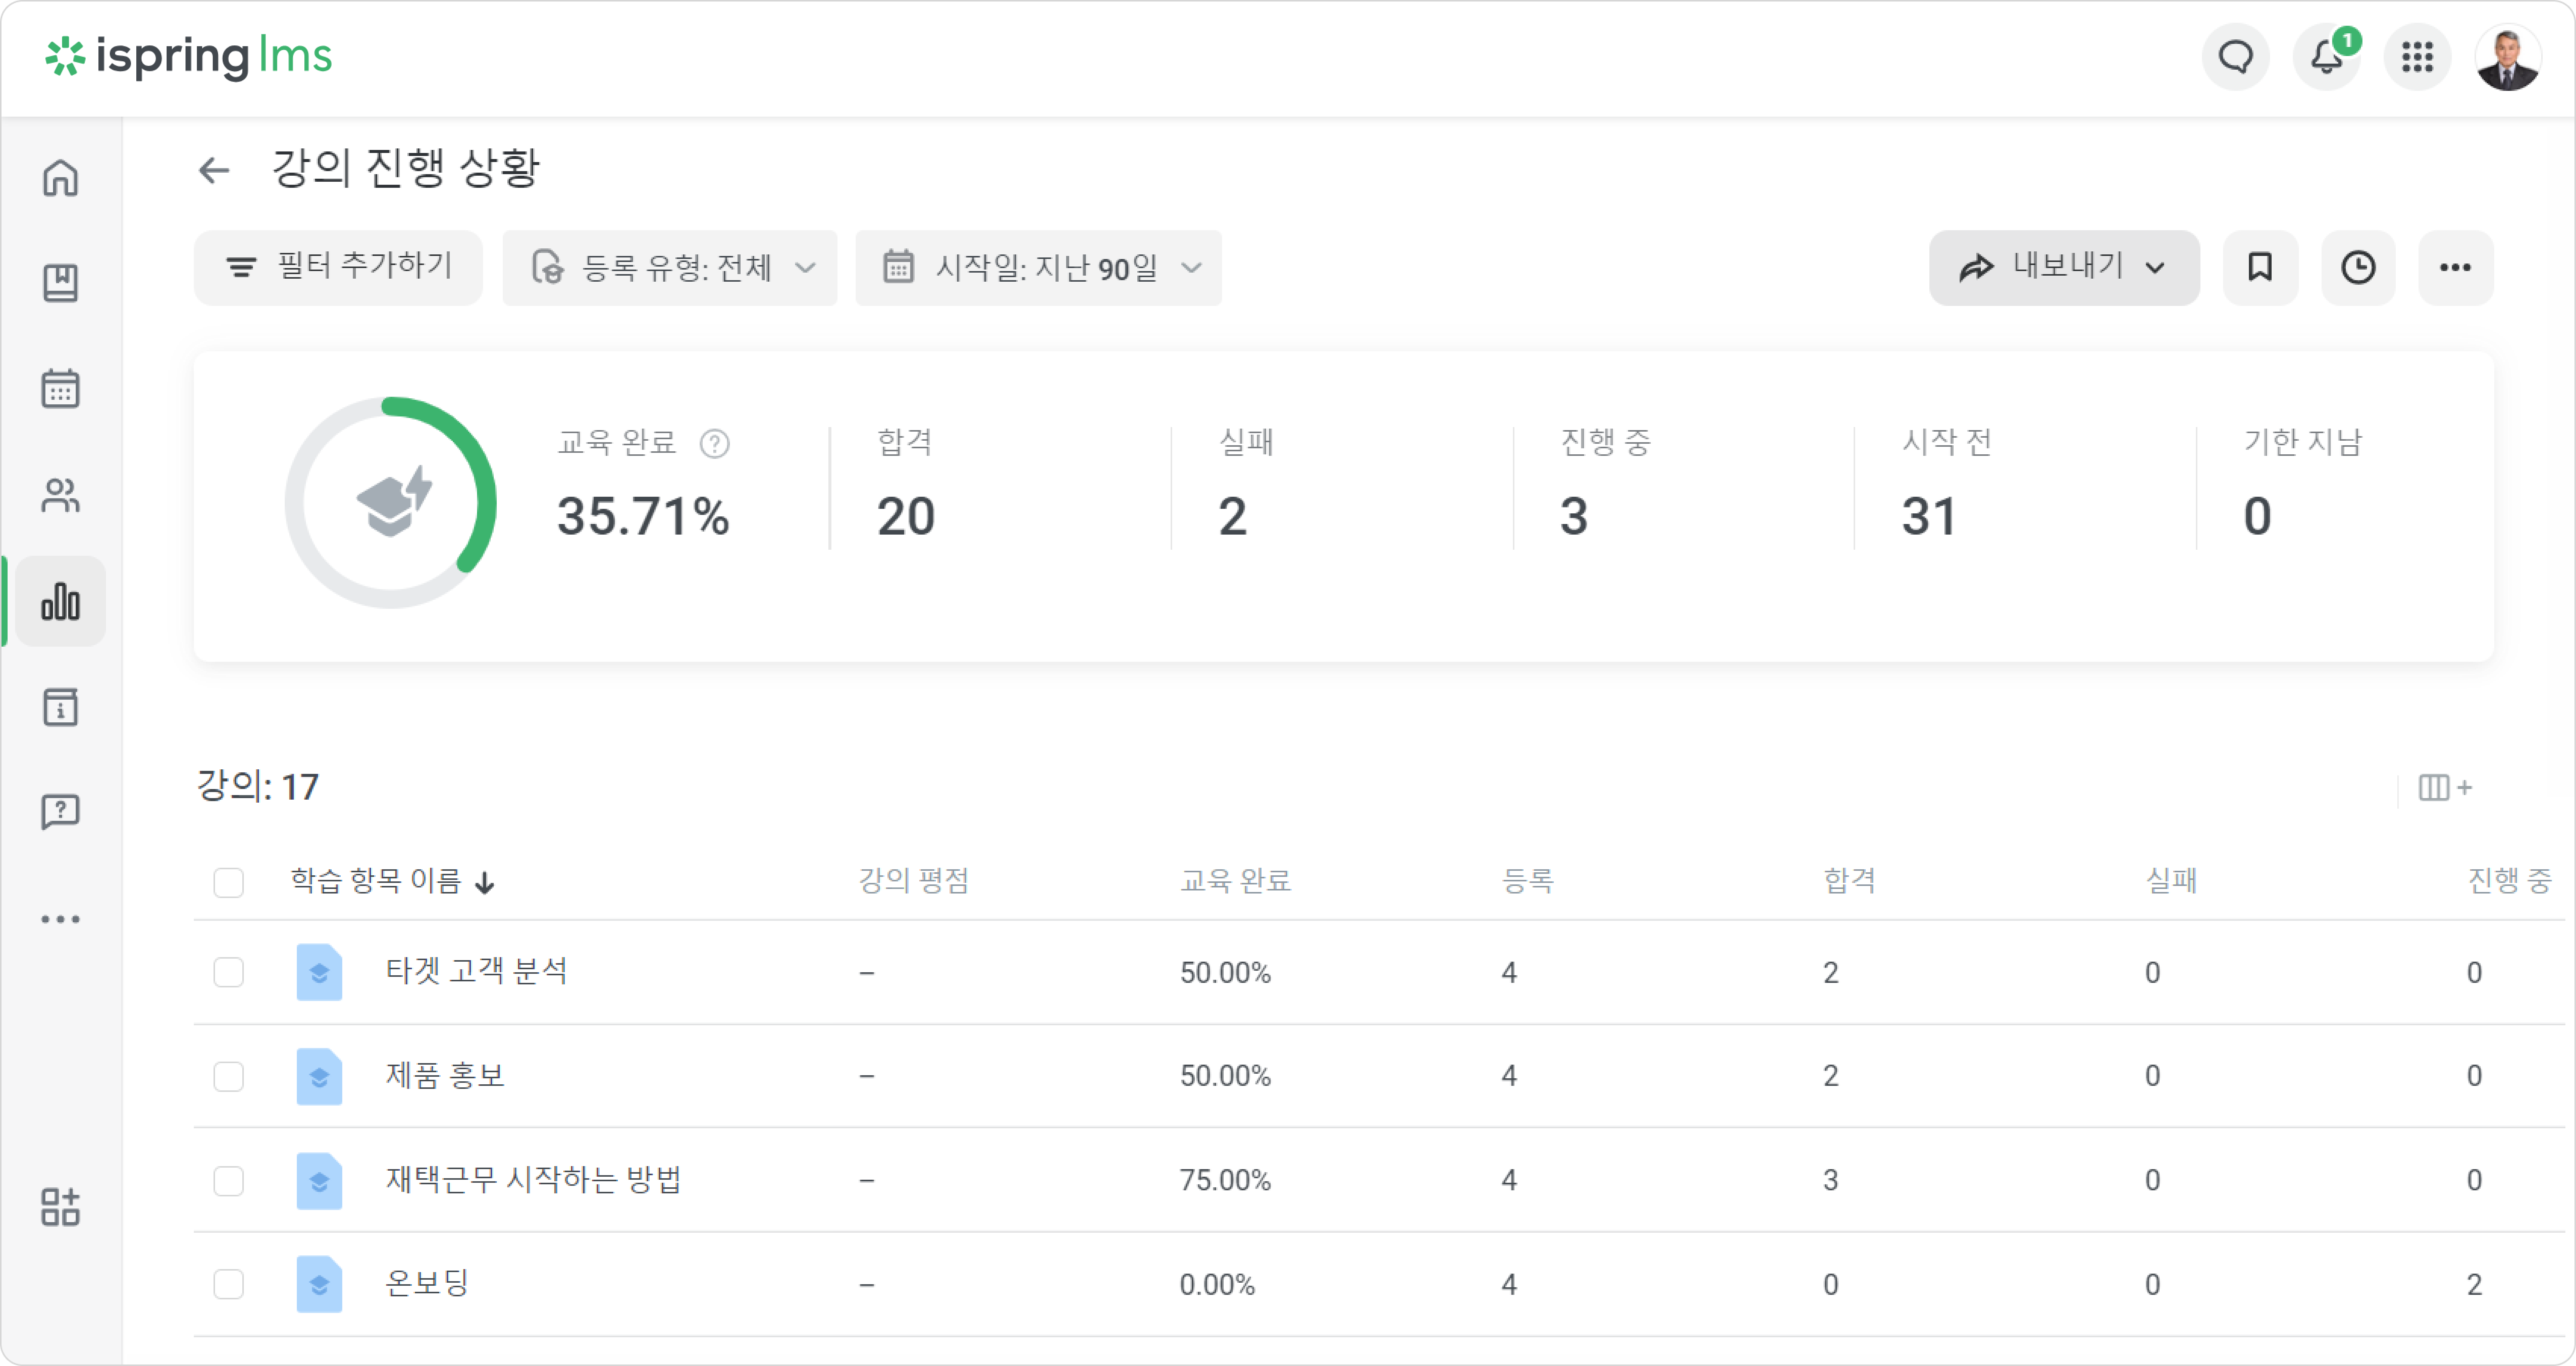Click the 타겟 고객 분석 course icon
2576x1366 pixels.
(x=319, y=972)
